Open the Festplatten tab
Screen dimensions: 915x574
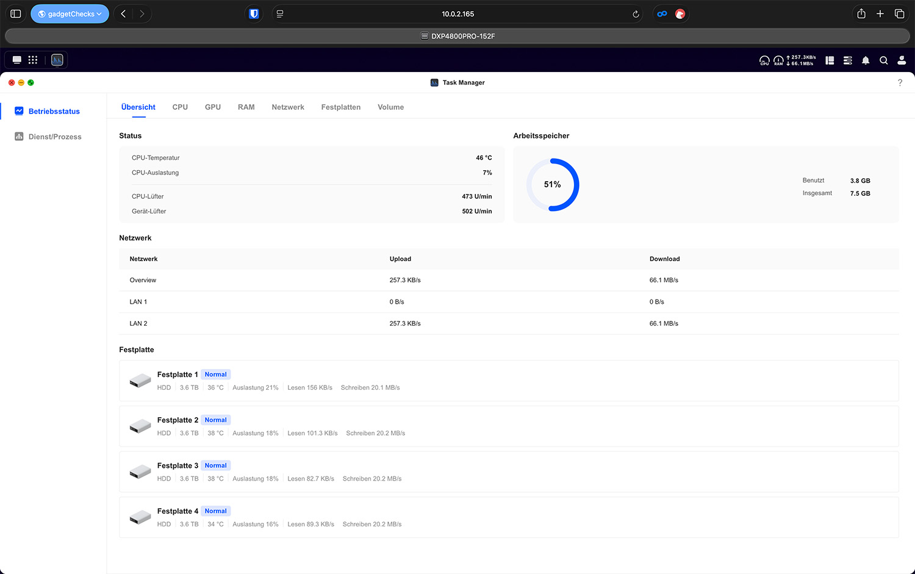pyautogui.click(x=340, y=107)
